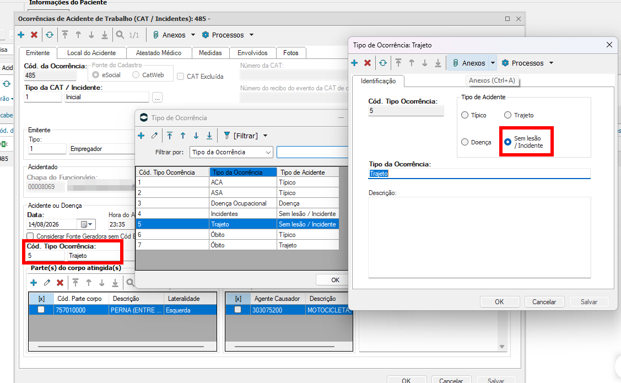This screenshot has height=383, width=621.
Task: Go to first record in the Ocorrências toolbar
Action: (65, 35)
